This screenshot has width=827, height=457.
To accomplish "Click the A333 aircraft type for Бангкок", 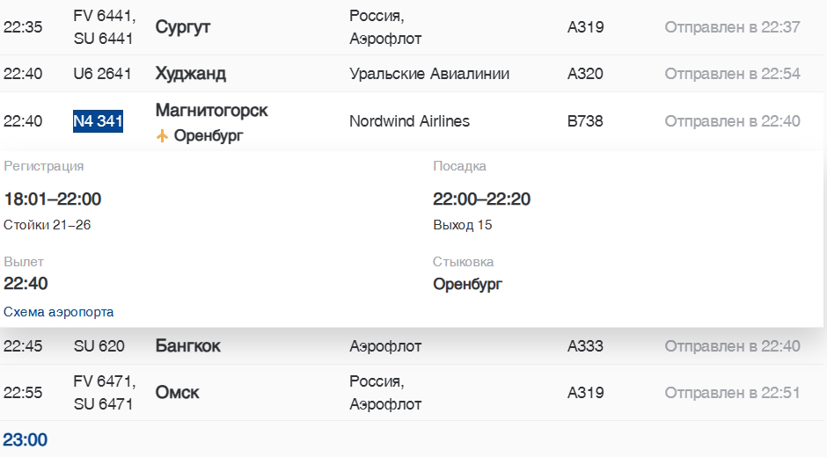I will (585, 346).
